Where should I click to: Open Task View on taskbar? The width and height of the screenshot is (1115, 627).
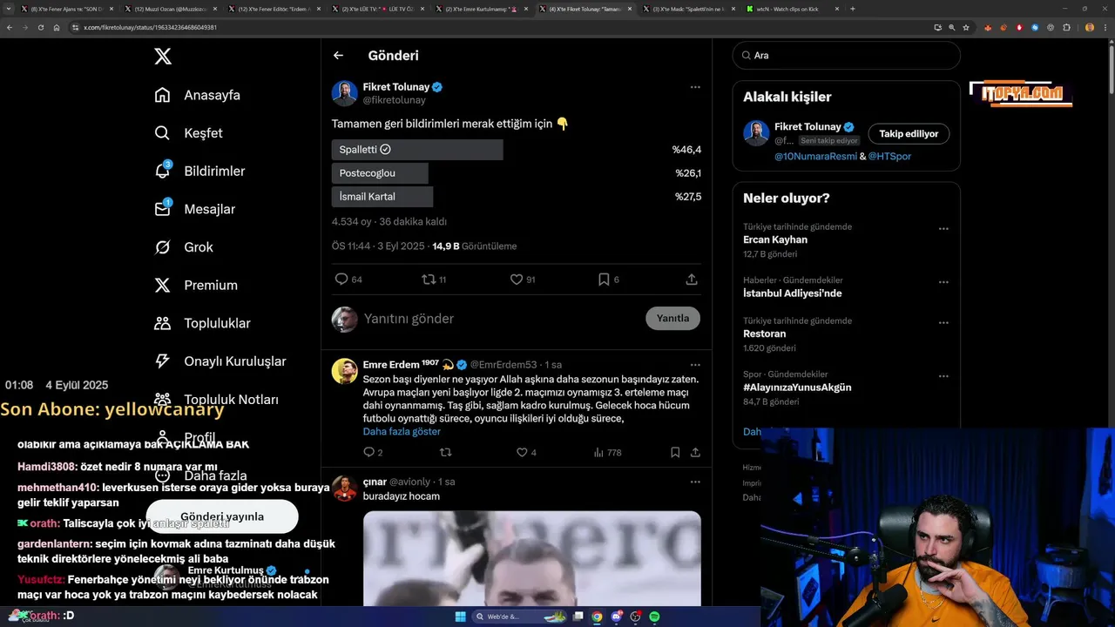click(578, 617)
